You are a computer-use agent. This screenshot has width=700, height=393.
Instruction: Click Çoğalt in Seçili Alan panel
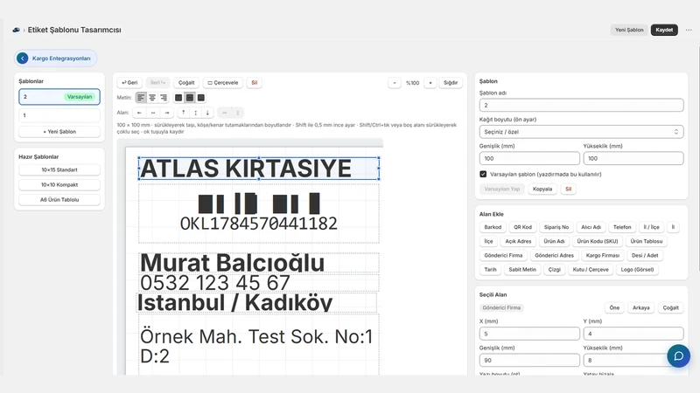(670, 308)
